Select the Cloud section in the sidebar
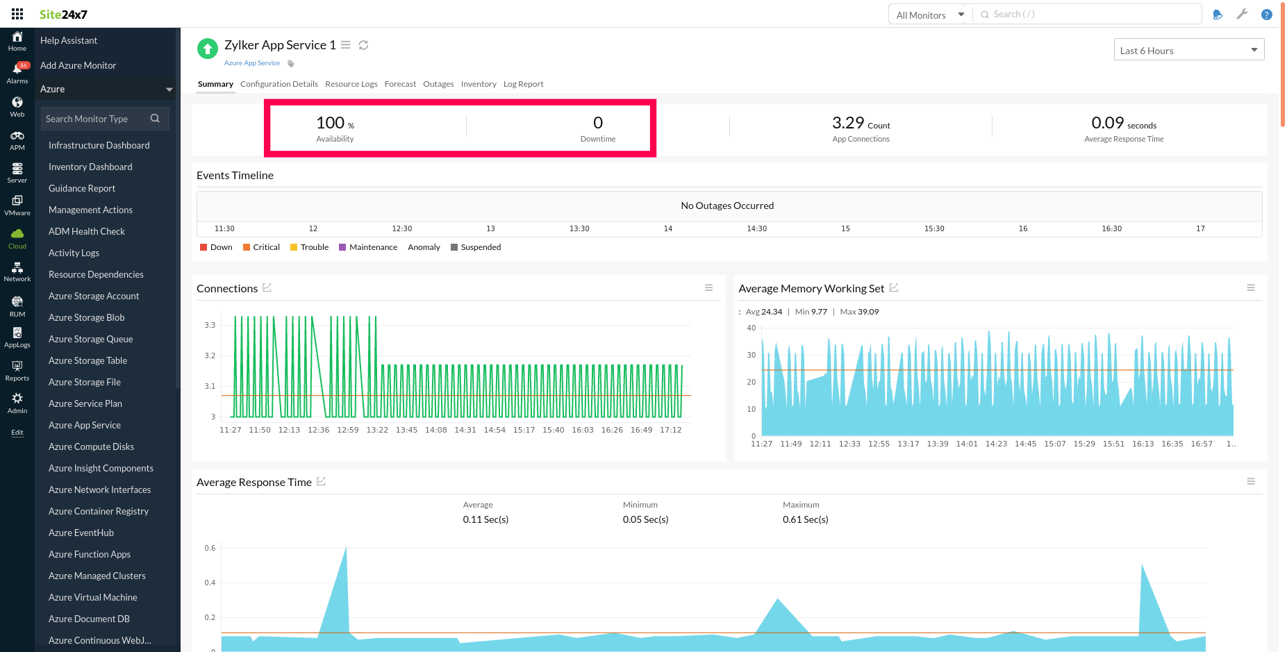Image resolution: width=1287 pixels, height=652 pixels. click(x=17, y=238)
